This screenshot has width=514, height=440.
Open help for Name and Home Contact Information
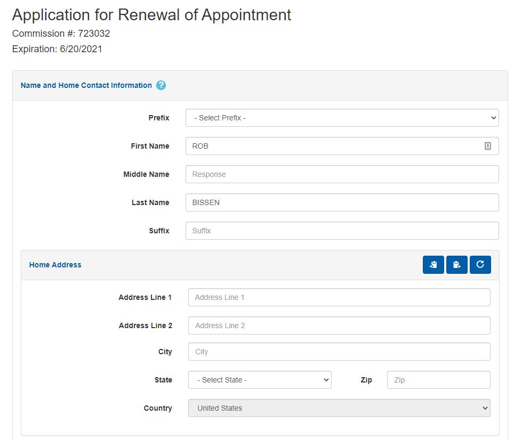click(x=161, y=85)
